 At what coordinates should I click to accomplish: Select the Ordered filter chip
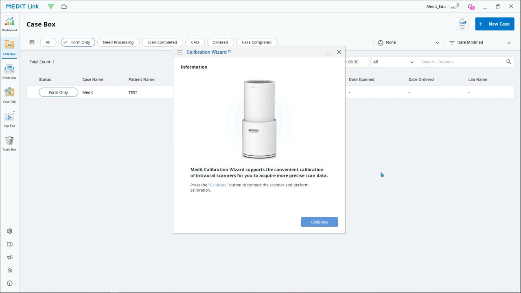tap(220, 42)
